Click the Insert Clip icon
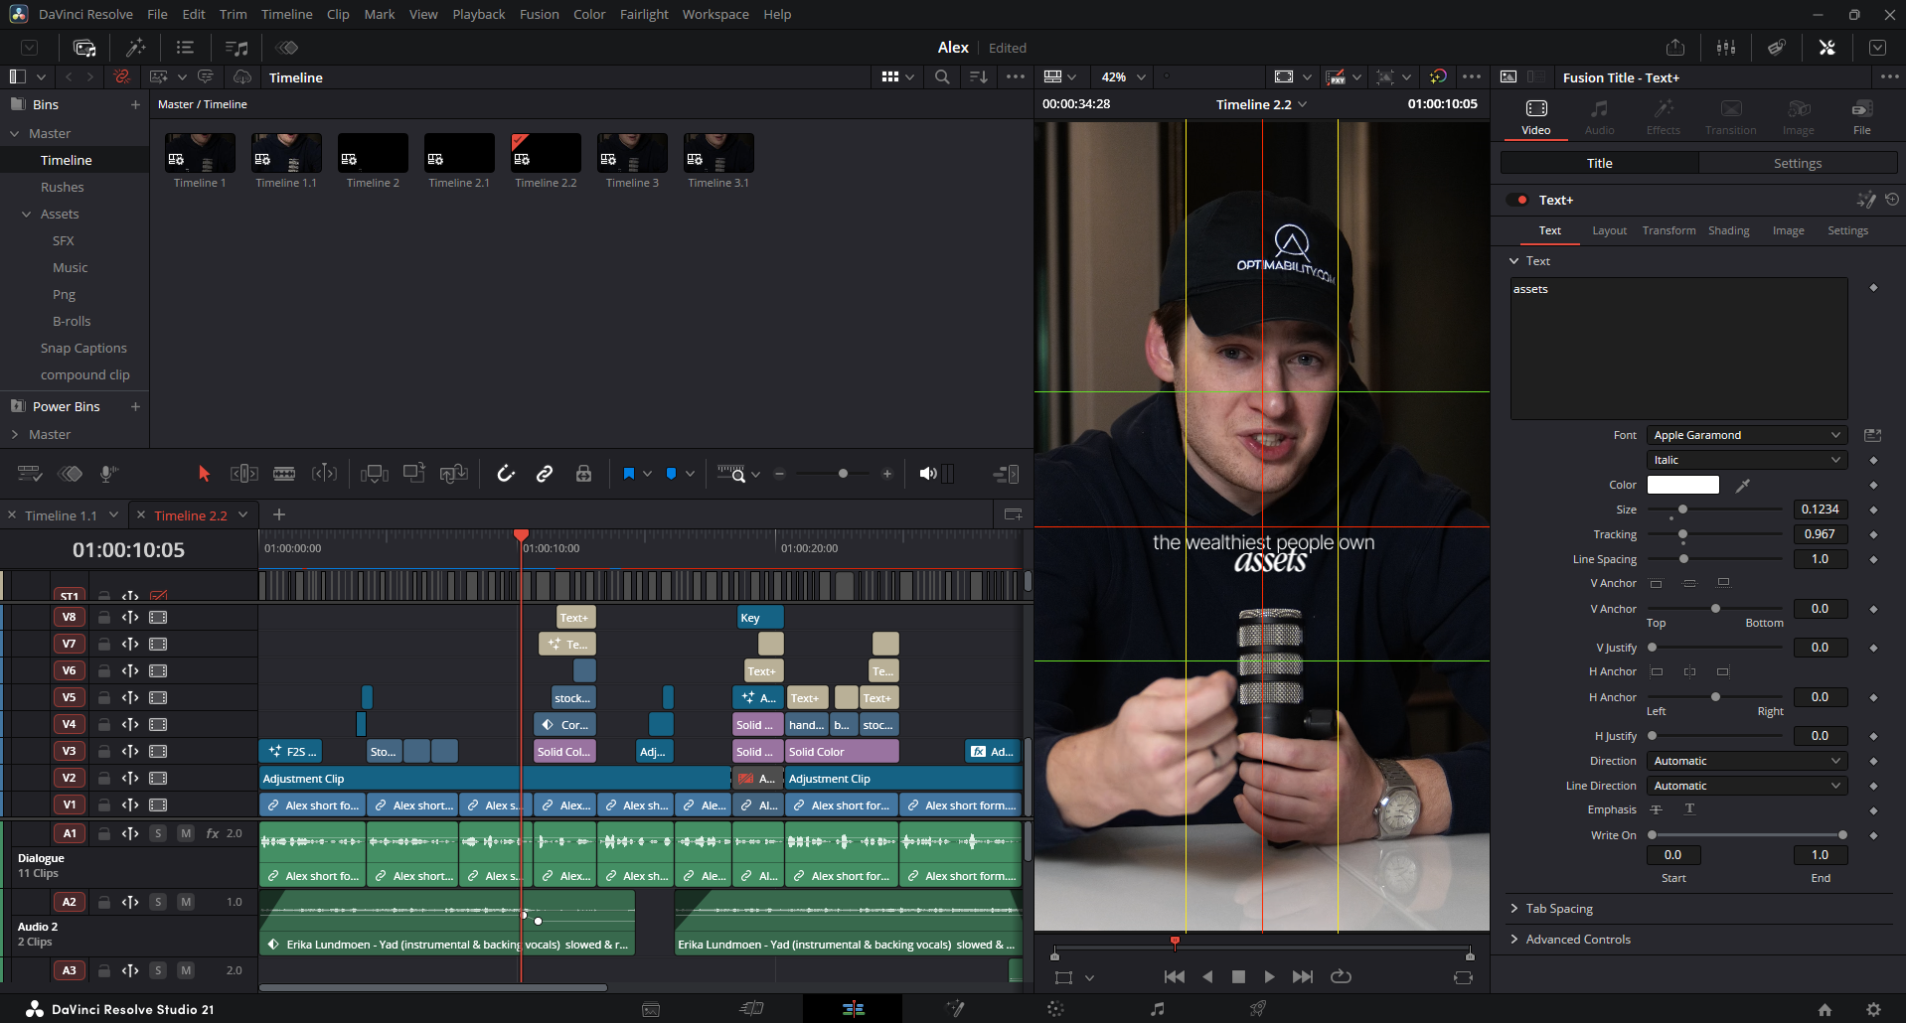 [375, 474]
